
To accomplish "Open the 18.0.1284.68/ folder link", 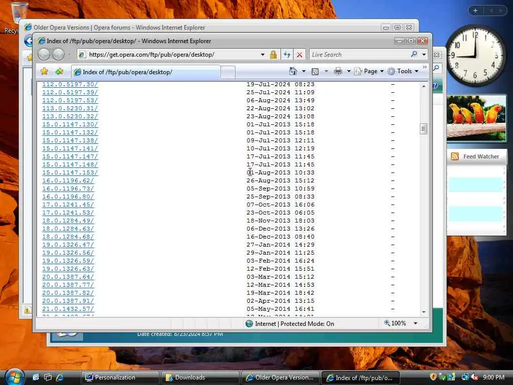I will click(x=68, y=237).
